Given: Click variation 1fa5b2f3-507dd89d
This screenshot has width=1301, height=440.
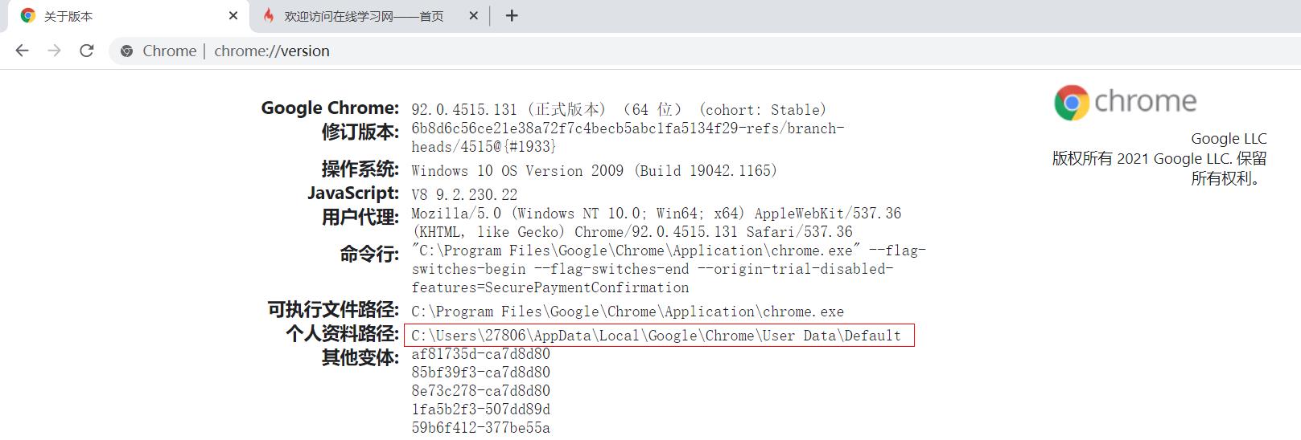Looking at the screenshot, I should click(x=480, y=409).
